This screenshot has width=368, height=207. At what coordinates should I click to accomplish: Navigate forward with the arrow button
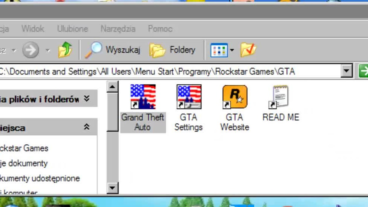(x=31, y=50)
